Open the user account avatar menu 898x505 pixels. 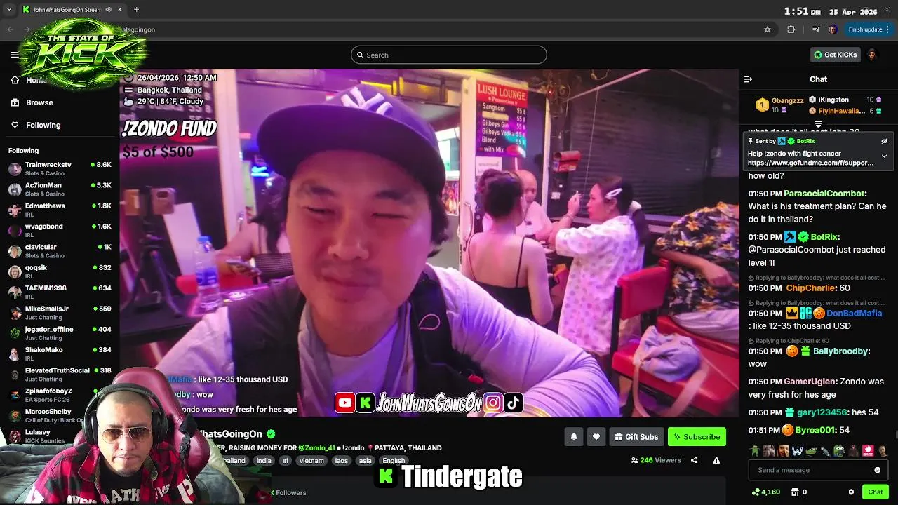tap(872, 55)
